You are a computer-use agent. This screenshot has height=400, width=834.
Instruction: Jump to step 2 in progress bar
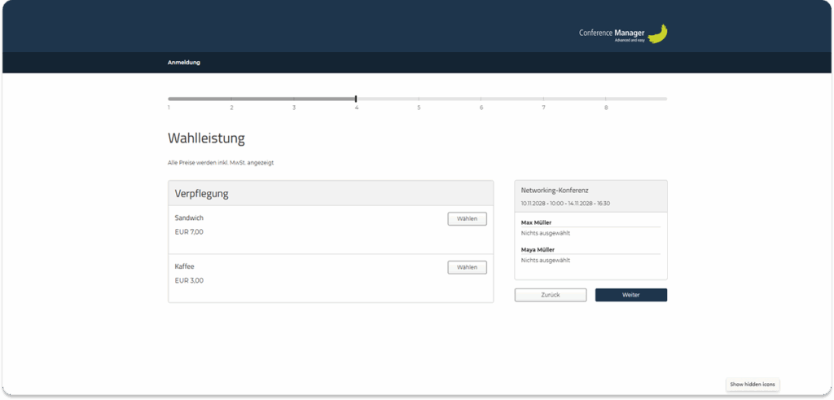[x=231, y=108]
